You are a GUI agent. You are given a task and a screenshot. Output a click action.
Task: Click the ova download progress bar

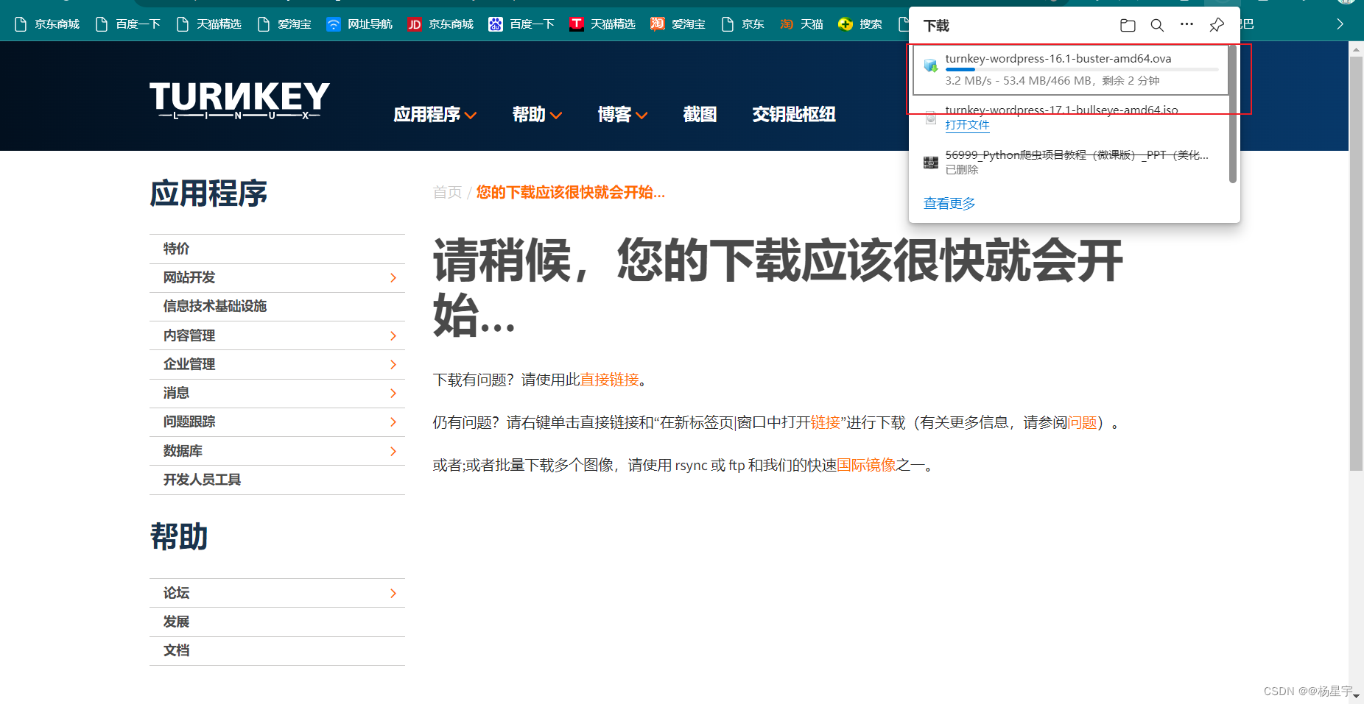1081,69
